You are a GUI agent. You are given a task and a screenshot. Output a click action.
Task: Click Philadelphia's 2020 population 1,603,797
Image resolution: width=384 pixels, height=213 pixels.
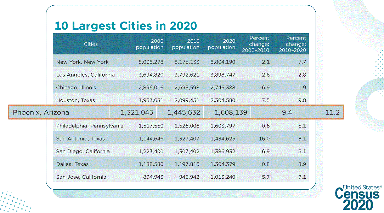pyautogui.click(x=223, y=126)
